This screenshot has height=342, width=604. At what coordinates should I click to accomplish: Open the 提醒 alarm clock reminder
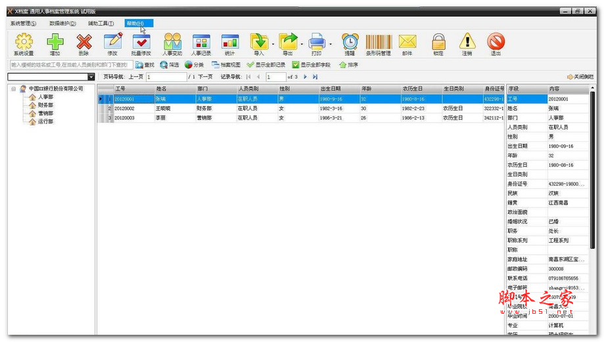coord(350,44)
